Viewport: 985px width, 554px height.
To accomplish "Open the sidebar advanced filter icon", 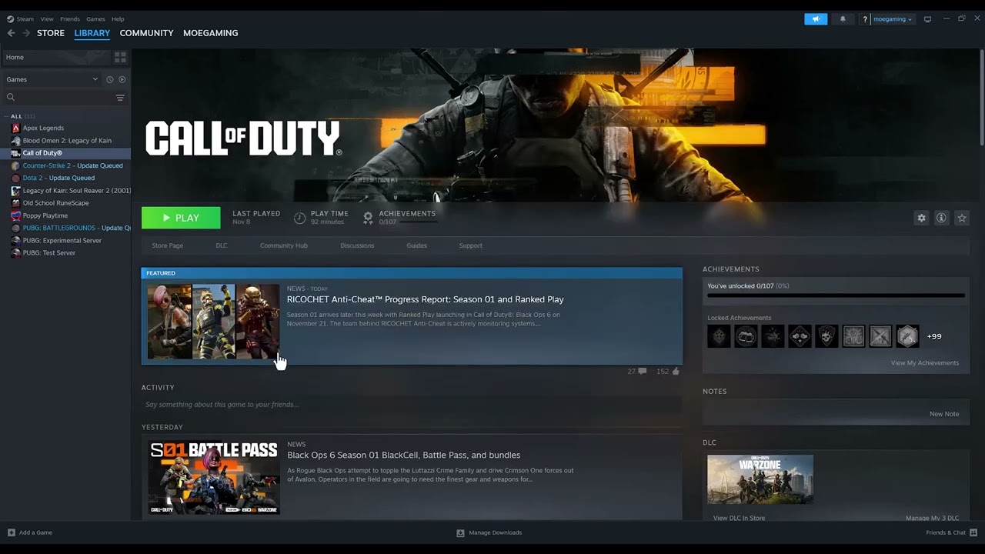I will [120, 97].
